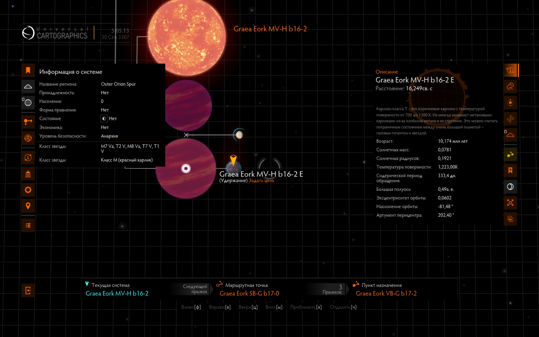Click the landable surfaces icon in left sidebar
Screen dimensions: 539x337
coord(28,86)
